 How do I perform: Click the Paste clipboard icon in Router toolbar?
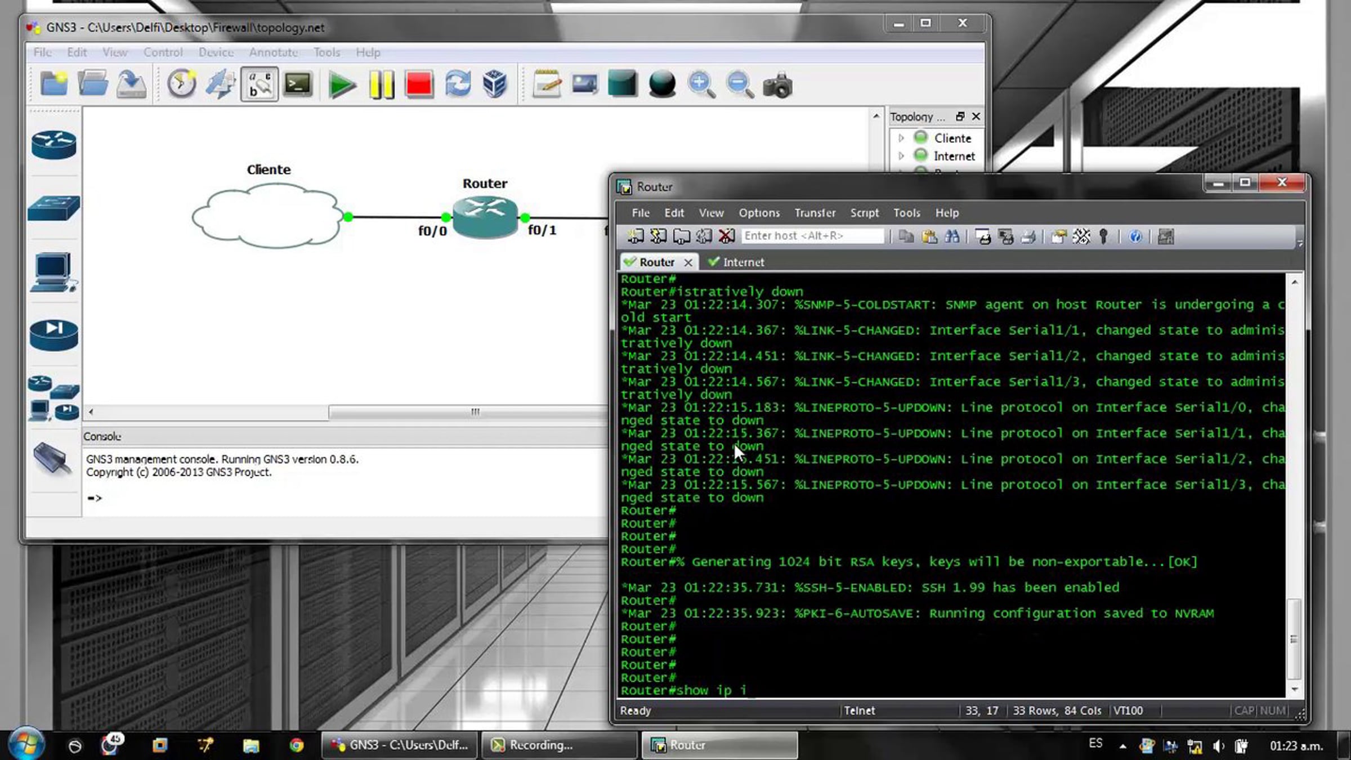pos(929,236)
